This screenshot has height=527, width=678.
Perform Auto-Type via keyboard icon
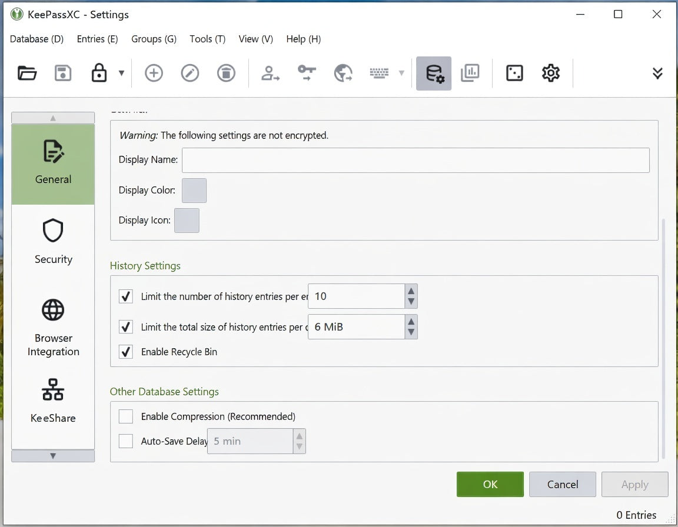point(379,73)
